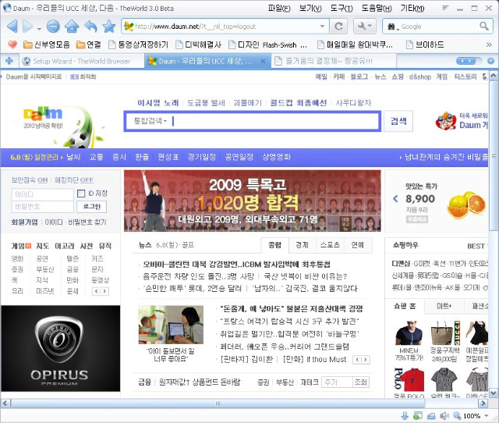This screenshot has width=499, height=423.
Task: Open the 연결 bookmark folder
Action: tap(88, 44)
